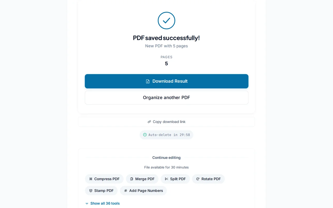Click the hash Add Page Numbers icon
Viewport: 333px width, 208px height.
pos(125,191)
